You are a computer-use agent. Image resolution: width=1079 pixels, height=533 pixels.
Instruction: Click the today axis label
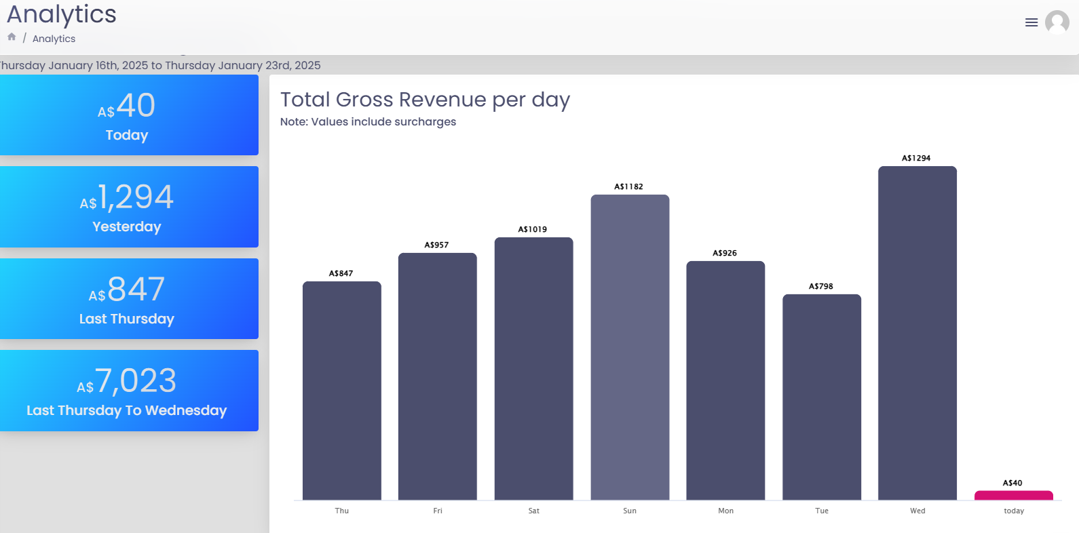1014,511
